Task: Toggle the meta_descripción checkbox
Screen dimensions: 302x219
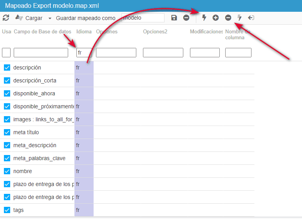Action: [7, 145]
